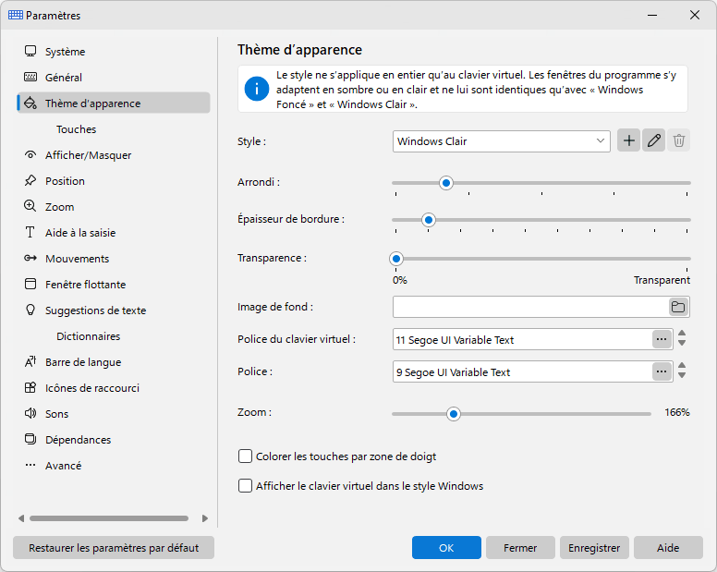Decrease the Police font size
Image resolution: width=717 pixels, height=572 pixels.
682,376
